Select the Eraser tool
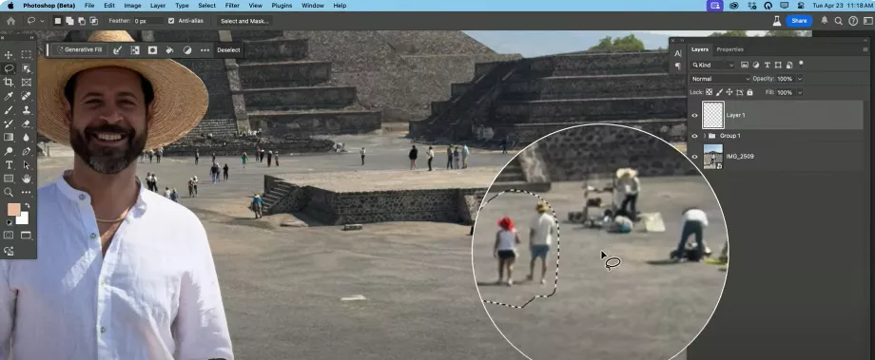 click(x=27, y=123)
